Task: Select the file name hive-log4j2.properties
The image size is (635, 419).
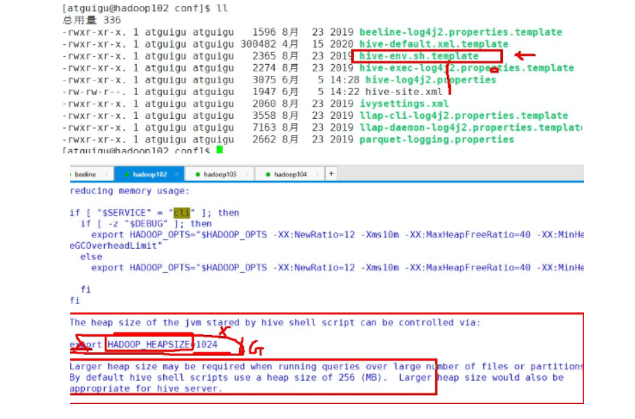Action: tap(430, 80)
